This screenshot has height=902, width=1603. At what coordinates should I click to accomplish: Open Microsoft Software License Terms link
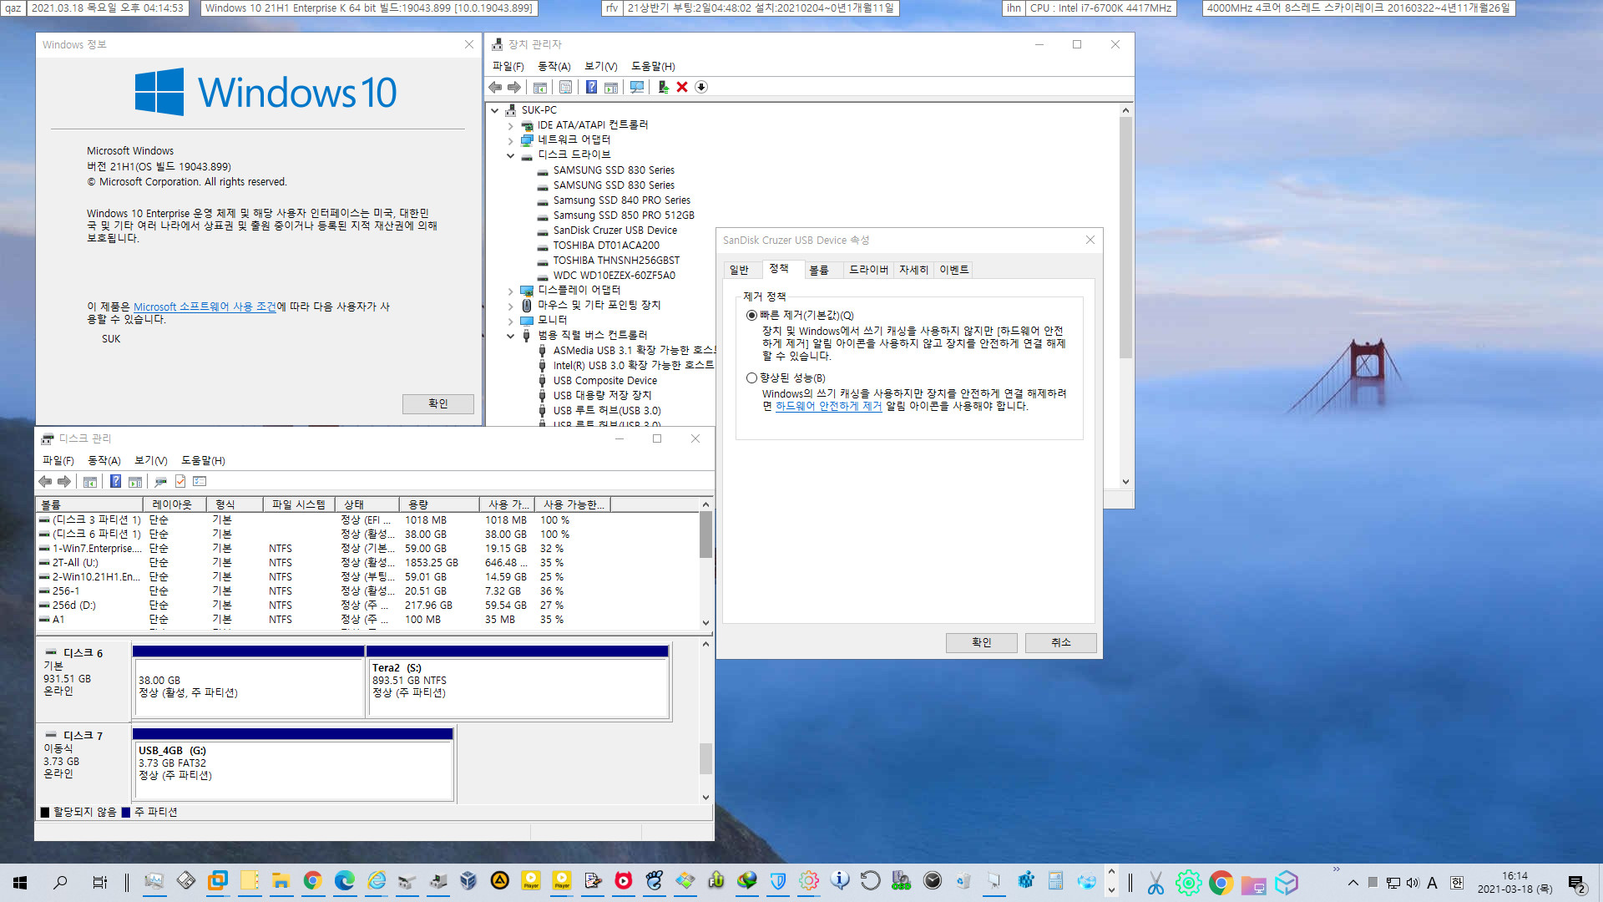(x=205, y=307)
